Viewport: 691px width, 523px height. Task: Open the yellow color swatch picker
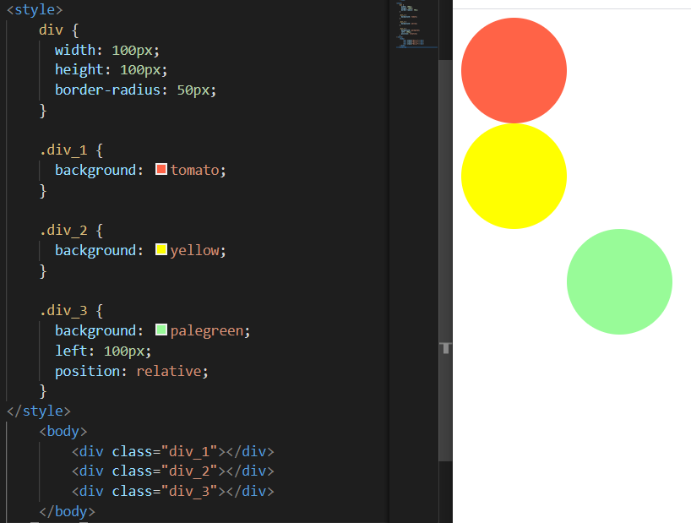[161, 249]
